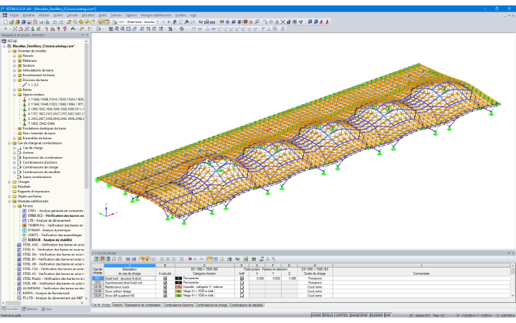Toggle self-weight 'Actif' checkbox for CC1
The width and height of the screenshot is (516, 323).
click(242, 278)
